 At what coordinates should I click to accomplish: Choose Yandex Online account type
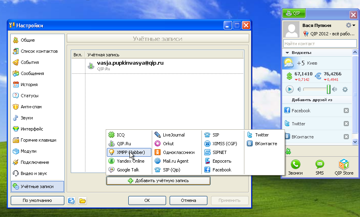[129, 161]
